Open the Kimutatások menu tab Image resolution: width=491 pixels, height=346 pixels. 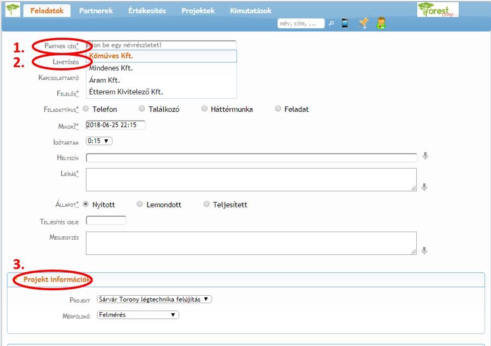point(250,11)
